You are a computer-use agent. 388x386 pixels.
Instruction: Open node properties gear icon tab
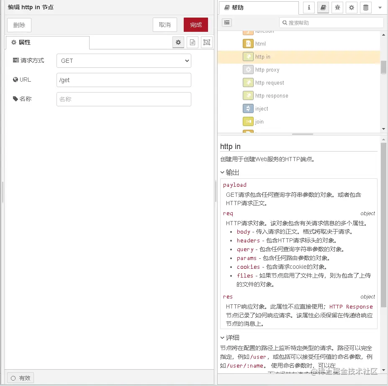tap(178, 43)
